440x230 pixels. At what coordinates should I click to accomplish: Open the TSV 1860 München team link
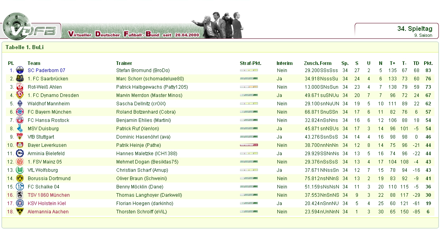pos(48,195)
